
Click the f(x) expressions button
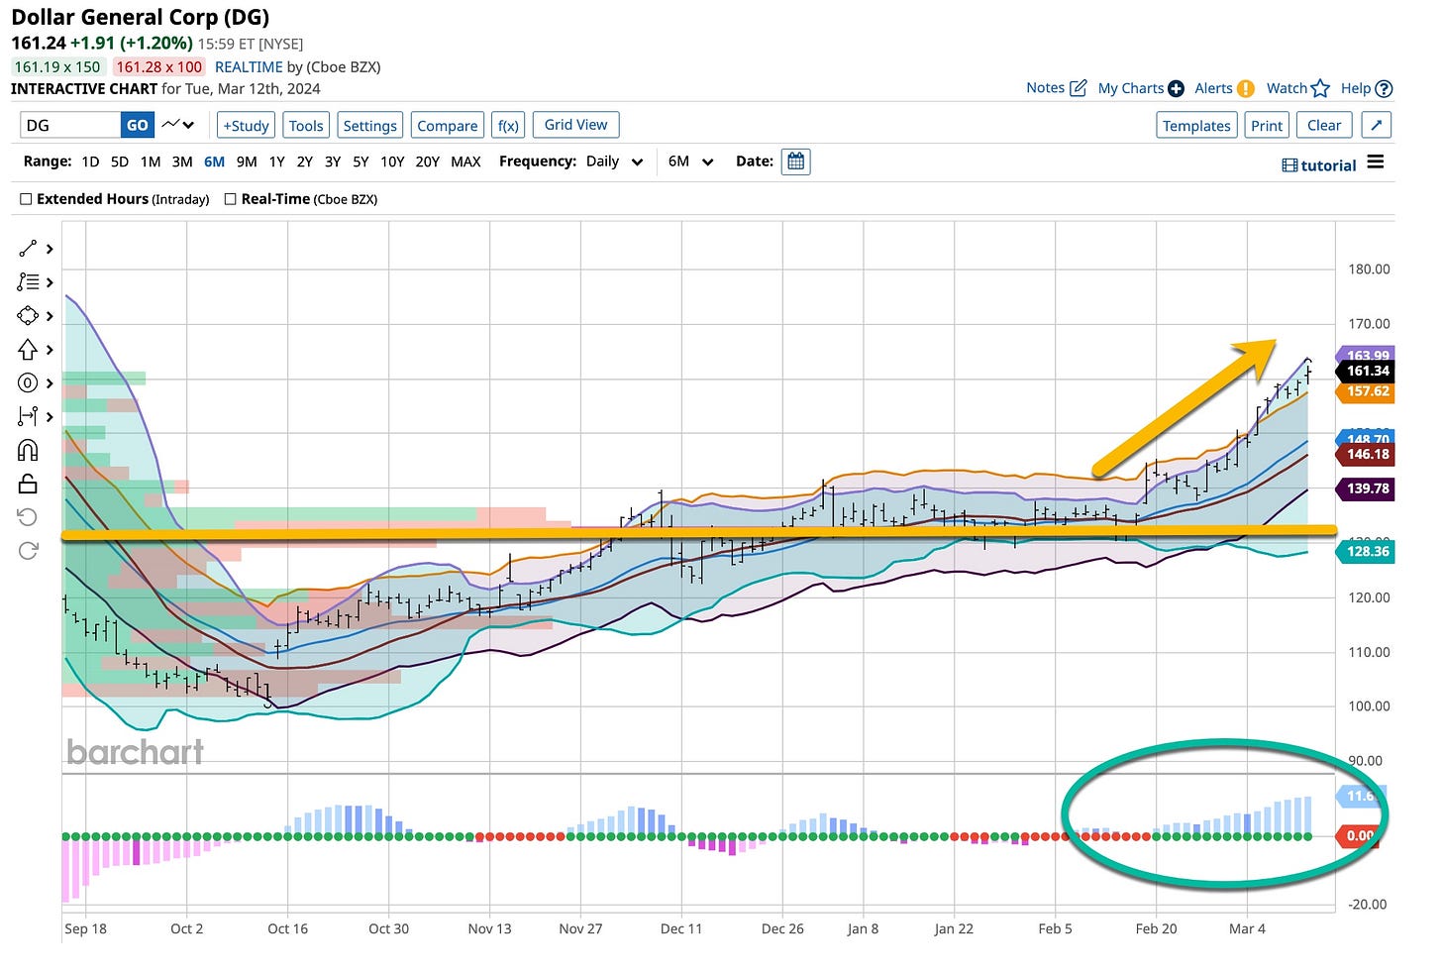pos(508,125)
